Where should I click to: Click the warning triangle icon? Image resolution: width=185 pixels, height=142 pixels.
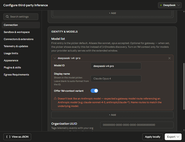55,98
